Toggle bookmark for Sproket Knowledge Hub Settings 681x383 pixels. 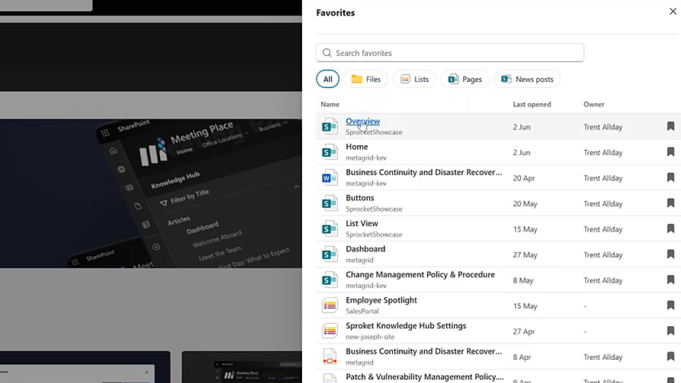[x=670, y=331]
